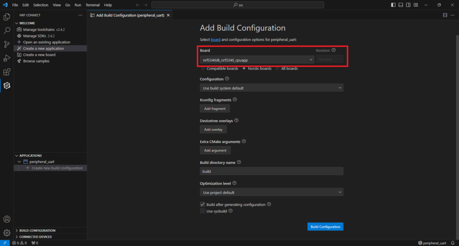Open the Help menu
Viewport: 459px width, 246px height.
coord(108,5)
